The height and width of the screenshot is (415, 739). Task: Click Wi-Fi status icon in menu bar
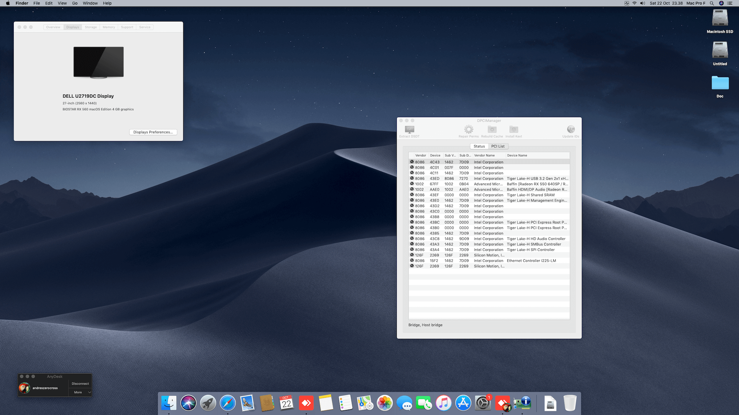pos(634,3)
